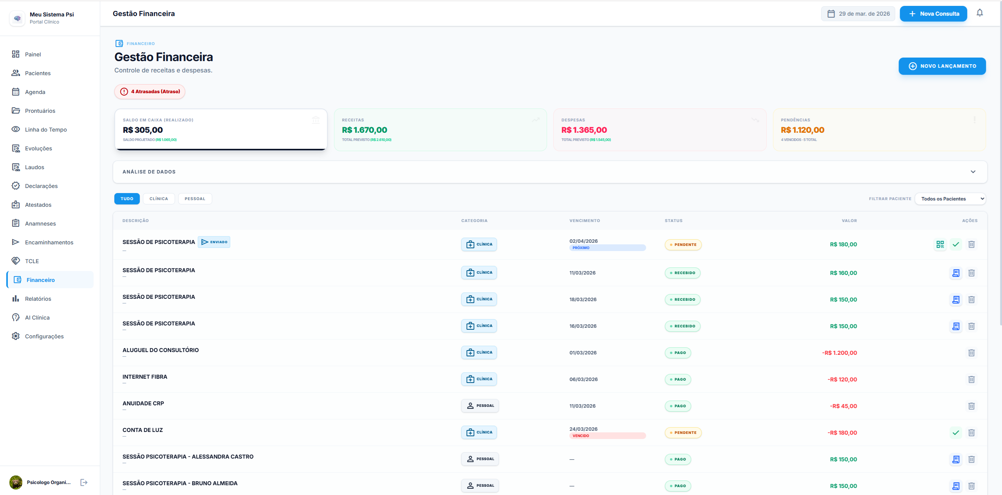The image size is (1002, 495).
Task: Select the TUDO filter tab
Action: pyautogui.click(x=127, y=199)
